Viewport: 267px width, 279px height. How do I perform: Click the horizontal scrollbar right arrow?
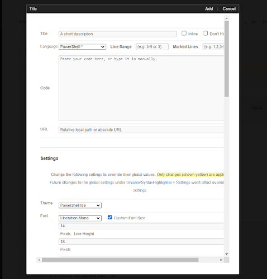221,260
